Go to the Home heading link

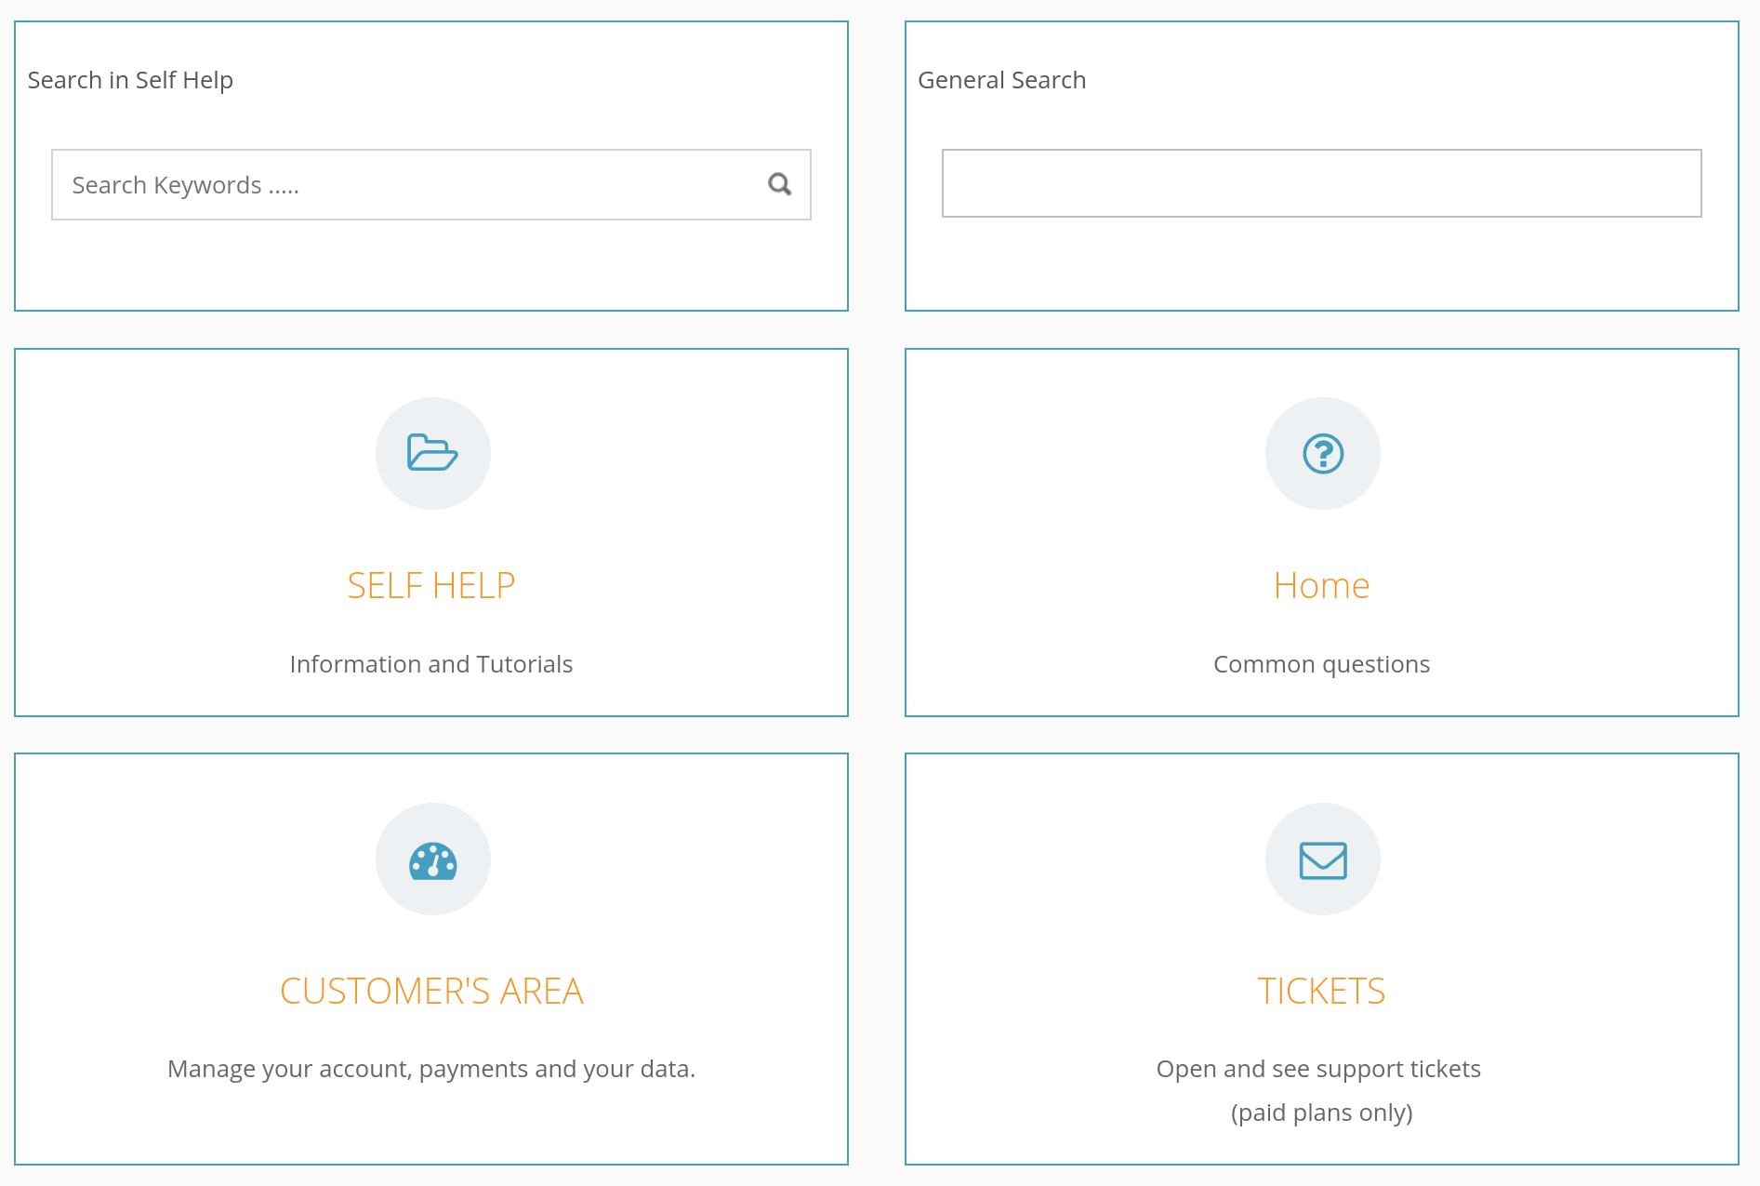tap(1322, 586)
